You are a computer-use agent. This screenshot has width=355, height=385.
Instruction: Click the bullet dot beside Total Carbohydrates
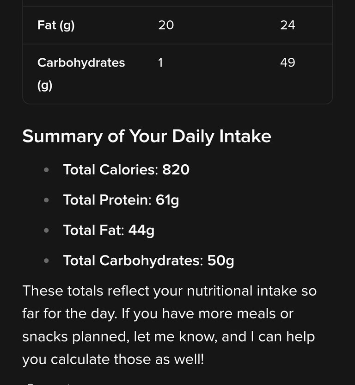point(46,261)
